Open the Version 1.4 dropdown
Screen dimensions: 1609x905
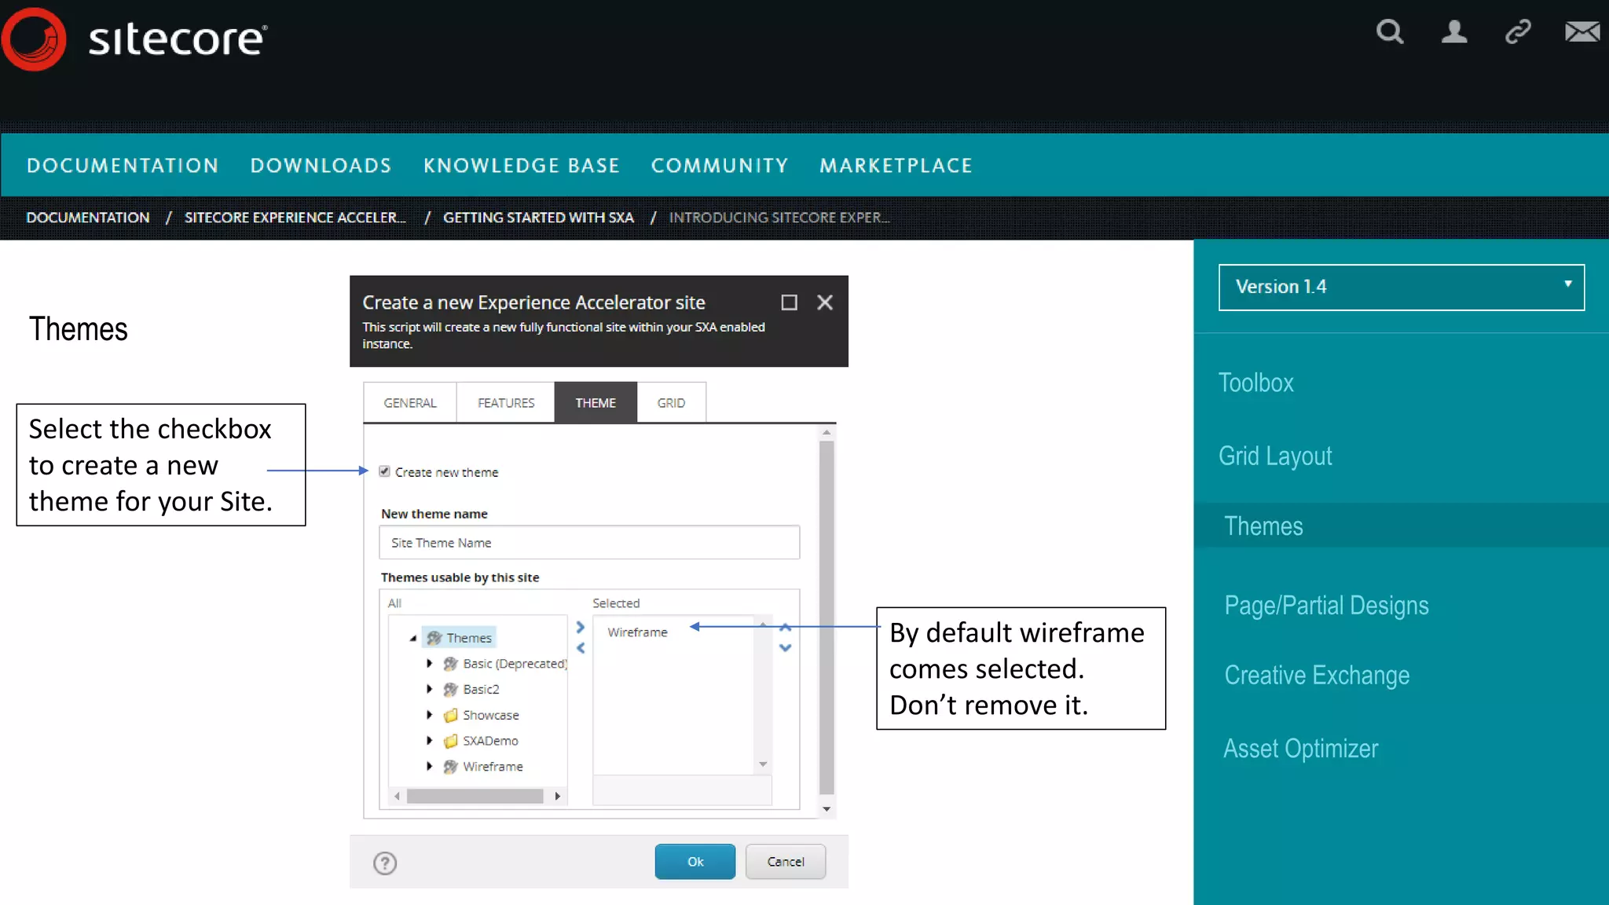1401,287
